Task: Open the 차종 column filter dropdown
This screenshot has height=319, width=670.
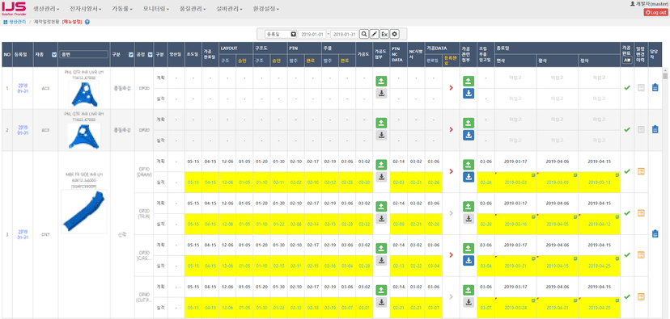Action: [53, 55]
